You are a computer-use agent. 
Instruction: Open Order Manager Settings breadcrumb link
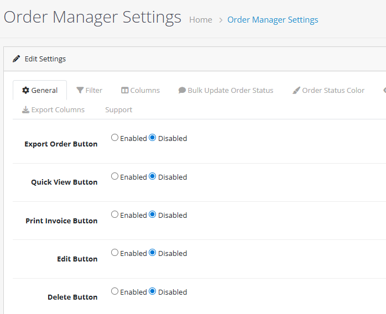pyautogui.click(x=273, y=20)
